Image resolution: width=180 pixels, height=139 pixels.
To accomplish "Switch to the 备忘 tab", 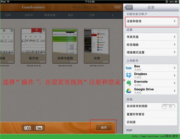I will point(71,15).
